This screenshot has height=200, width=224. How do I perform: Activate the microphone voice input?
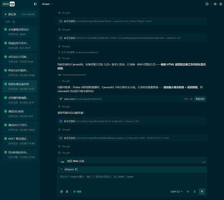point(194,192)
